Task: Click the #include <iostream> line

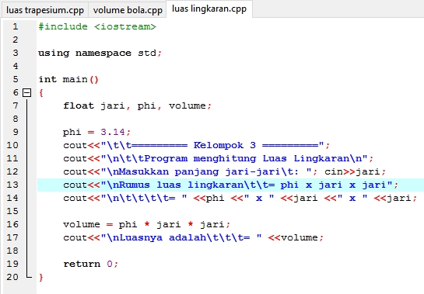Action: [97, 26]
